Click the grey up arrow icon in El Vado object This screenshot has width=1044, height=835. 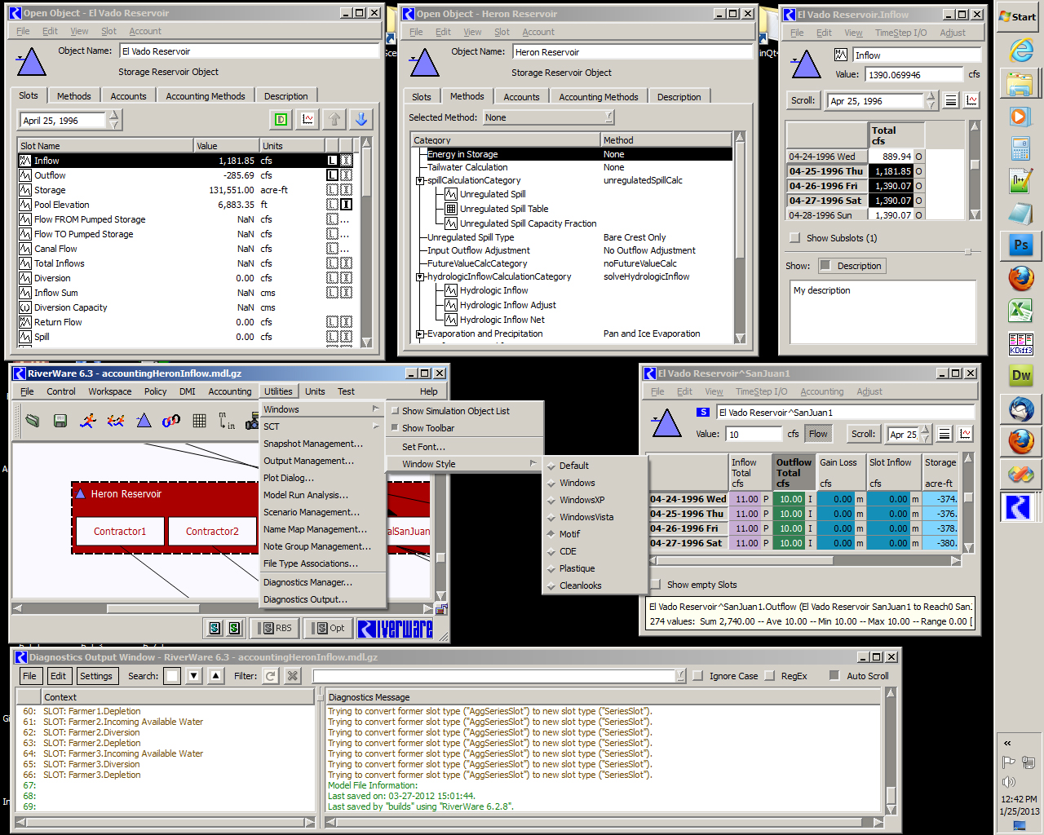tap(334, 120)
